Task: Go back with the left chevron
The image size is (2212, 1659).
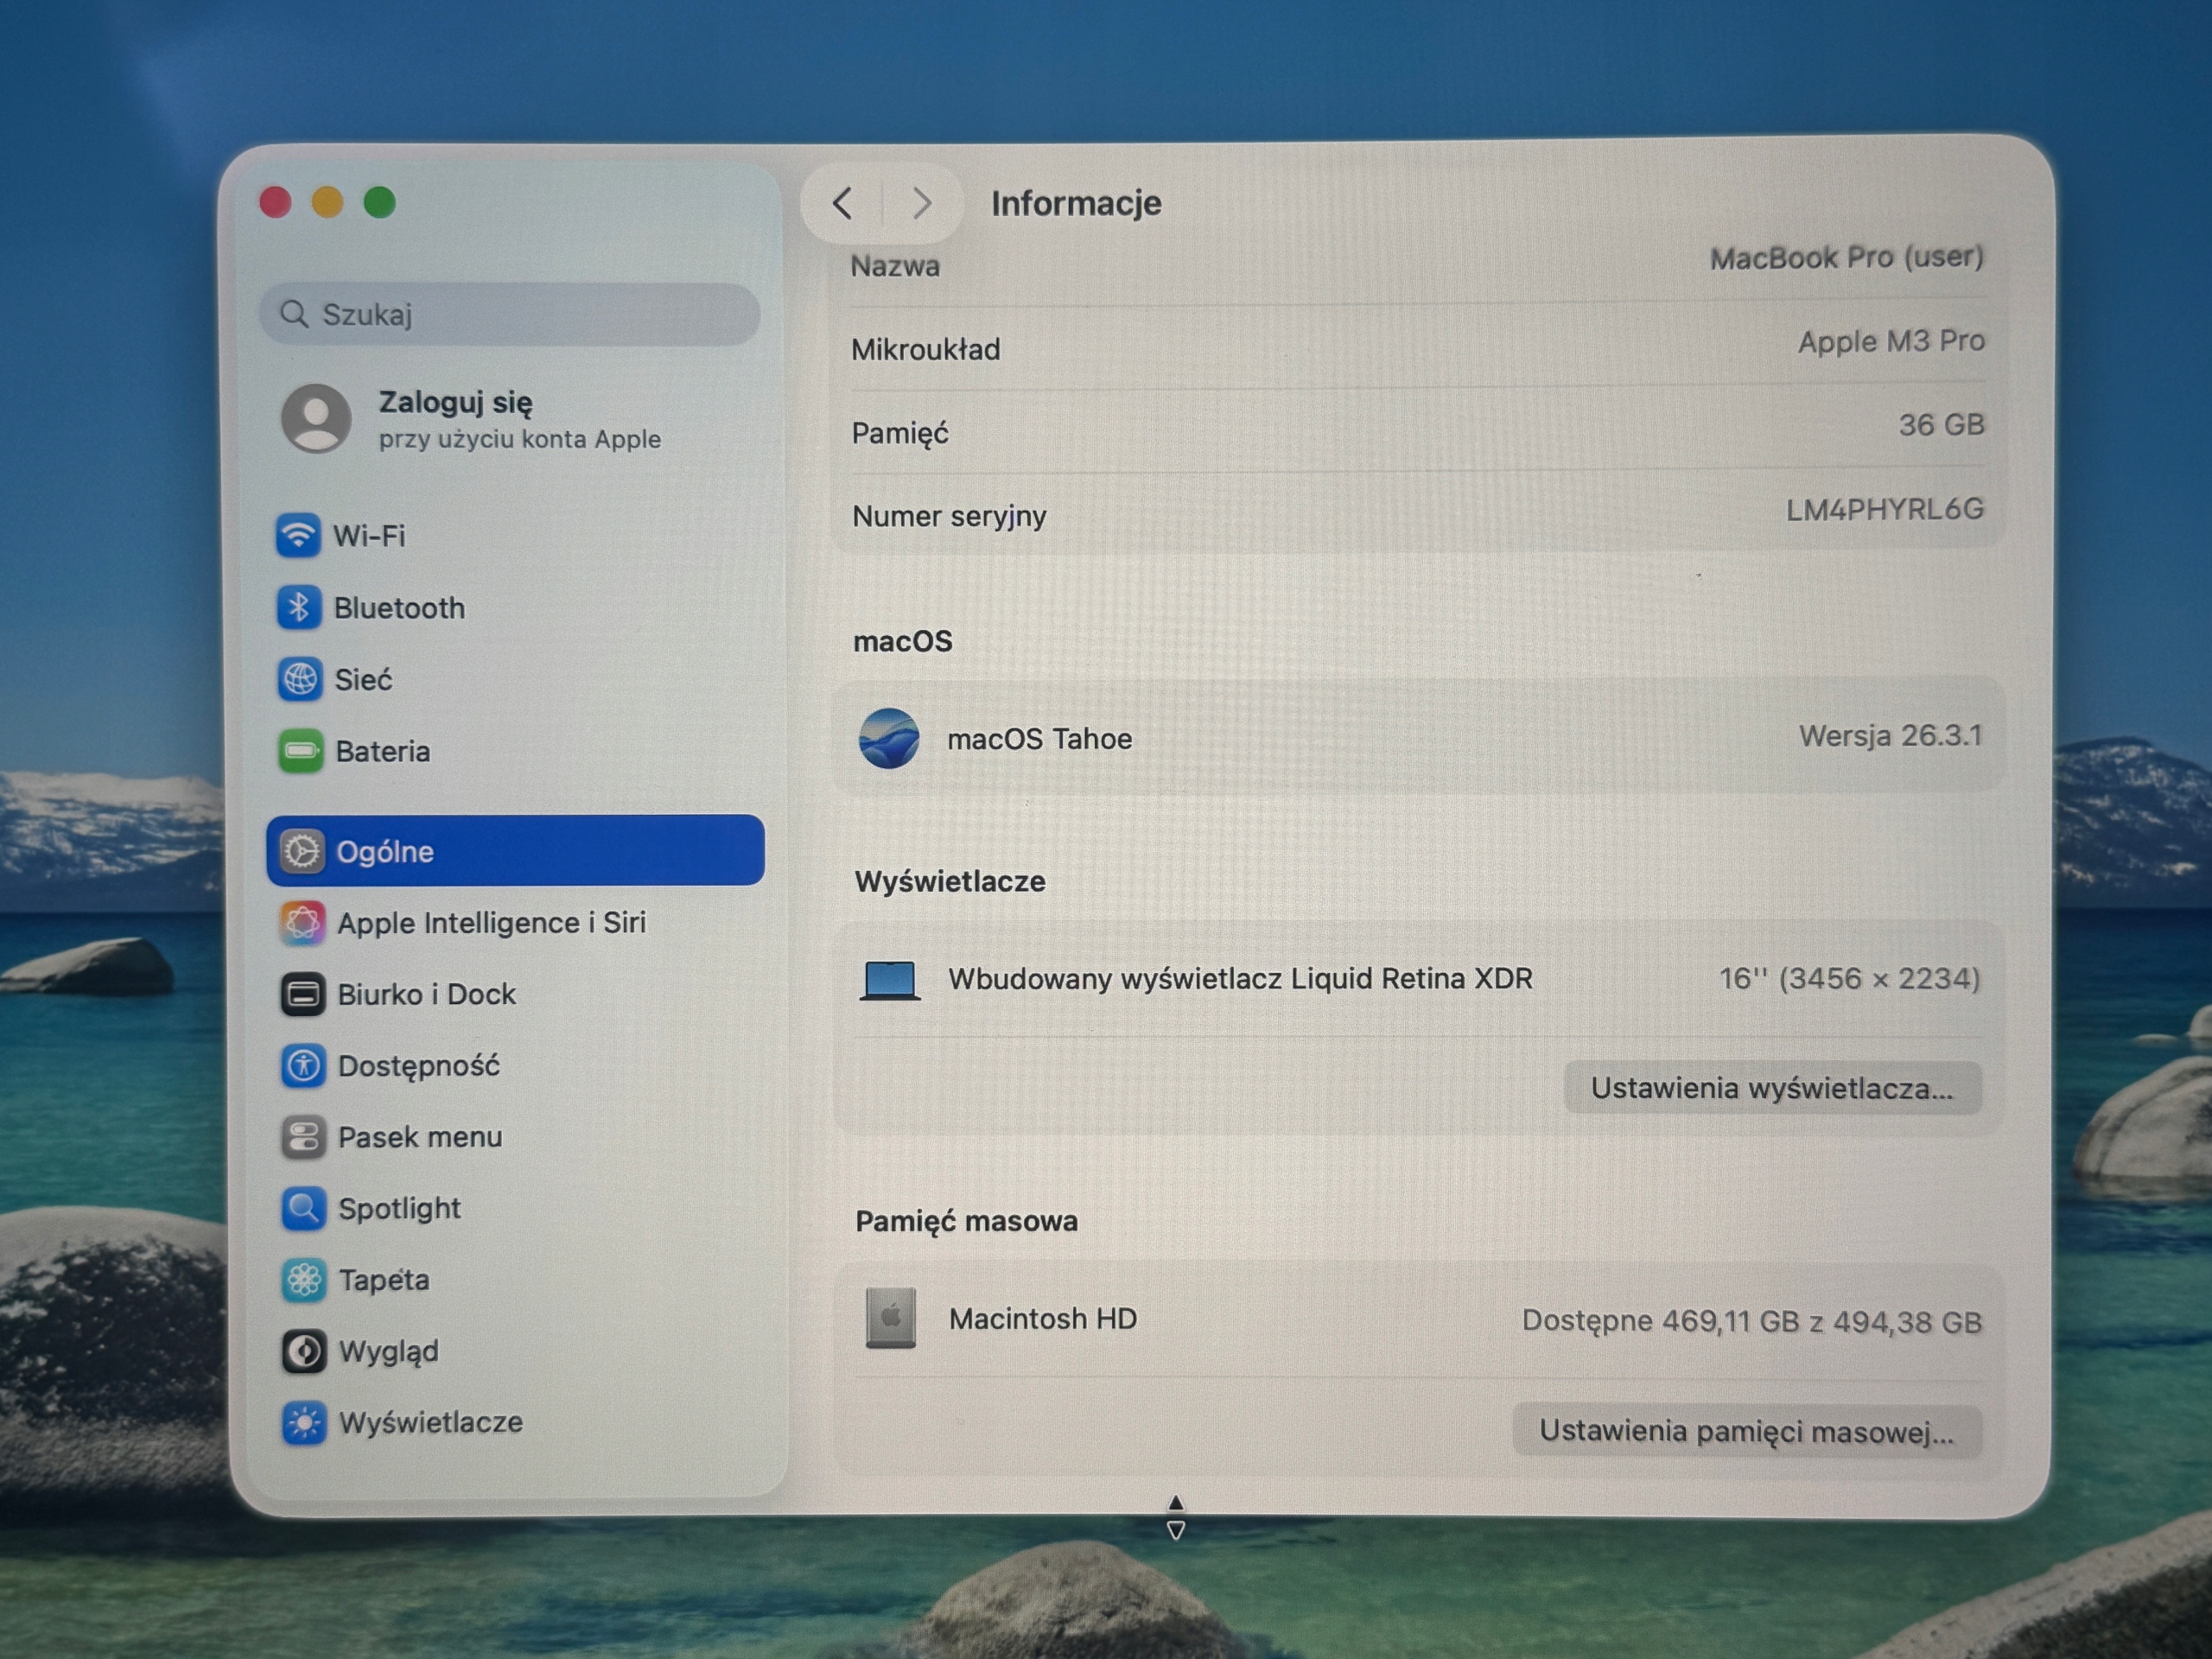Action: pos(842,203)
